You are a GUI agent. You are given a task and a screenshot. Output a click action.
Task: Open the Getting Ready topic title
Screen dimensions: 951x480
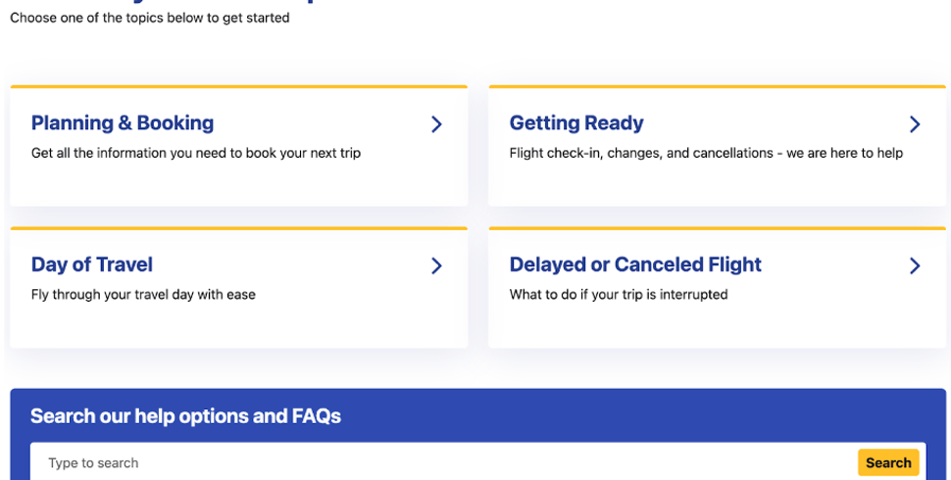(576, 123)
